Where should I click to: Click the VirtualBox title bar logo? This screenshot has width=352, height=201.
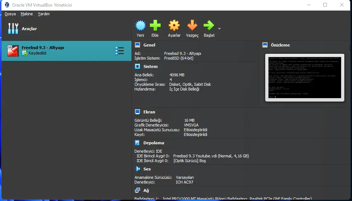point(7,5)
